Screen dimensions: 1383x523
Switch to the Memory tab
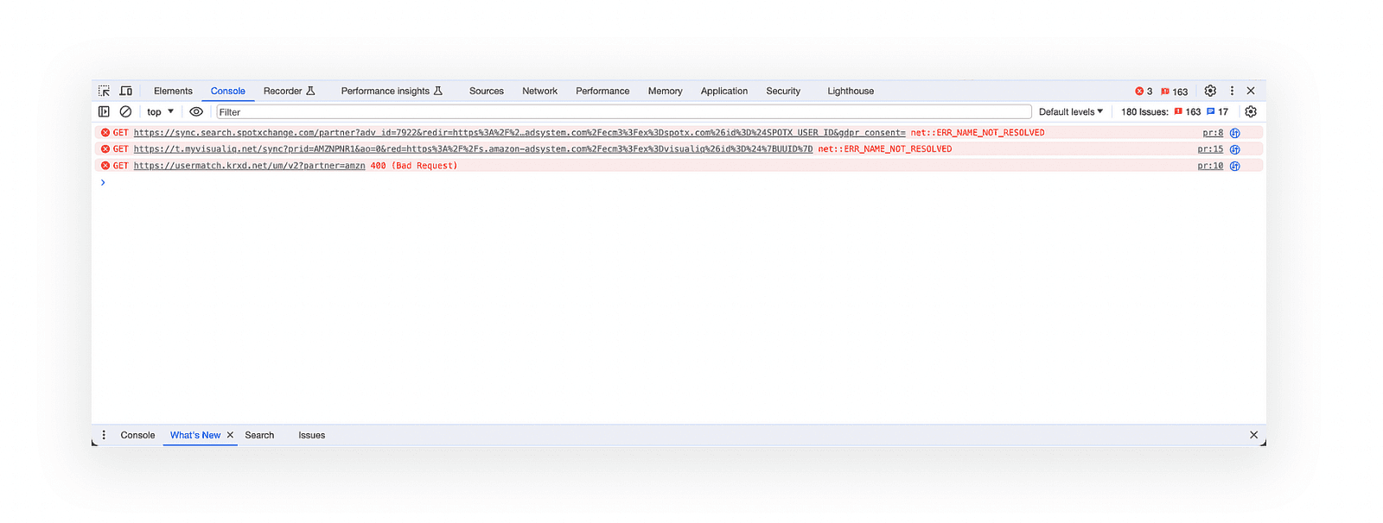point(665,91)
